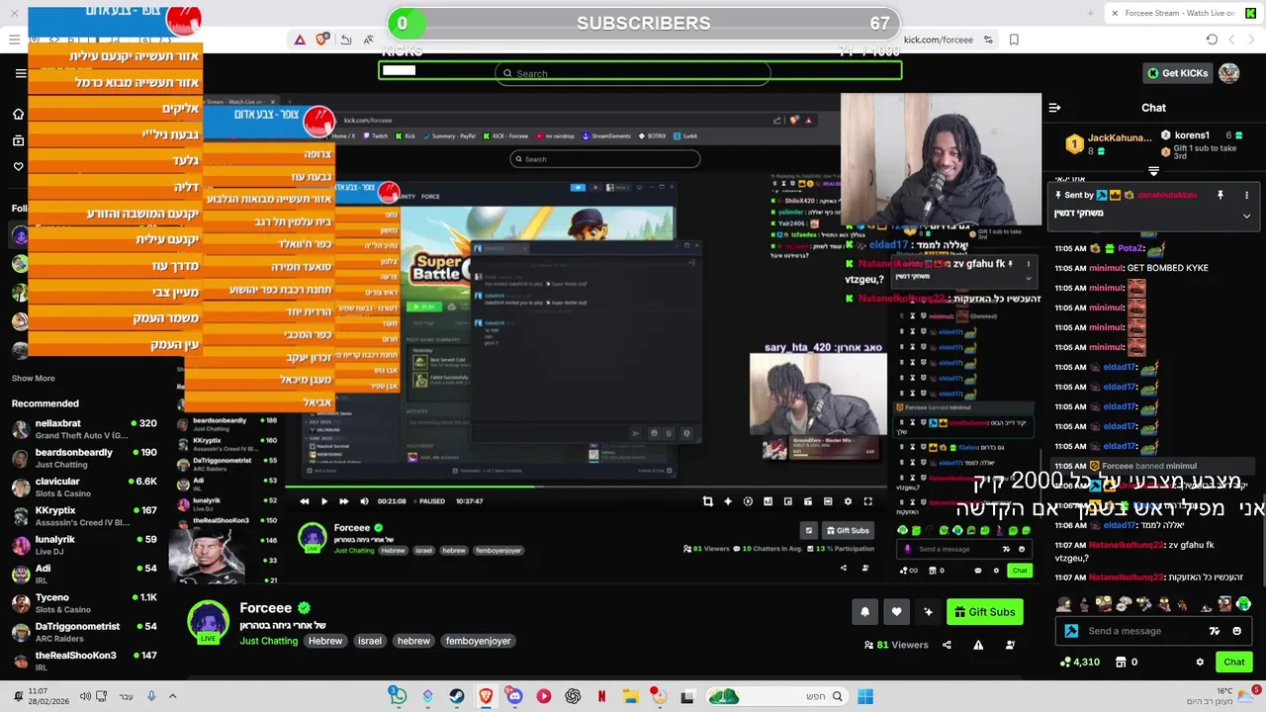Click the share stream icon

(947, 645)
